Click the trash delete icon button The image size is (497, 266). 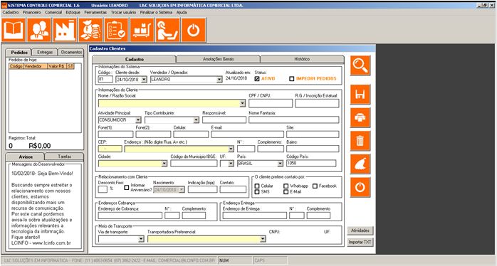pyautogui.click(x=360, y=141)
